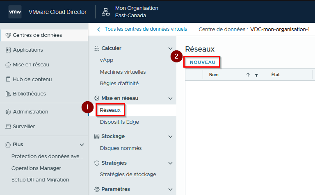315x195 pixels.
Task: Collapse the Stratégies section chevron
Action: (170, 163)
